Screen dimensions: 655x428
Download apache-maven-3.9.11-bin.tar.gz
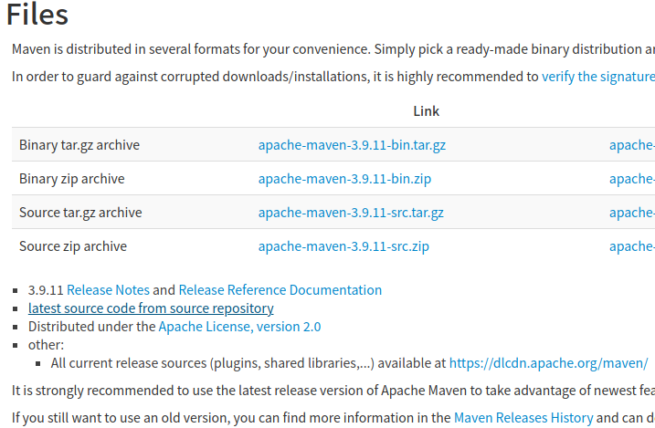[x=352, y=145]
